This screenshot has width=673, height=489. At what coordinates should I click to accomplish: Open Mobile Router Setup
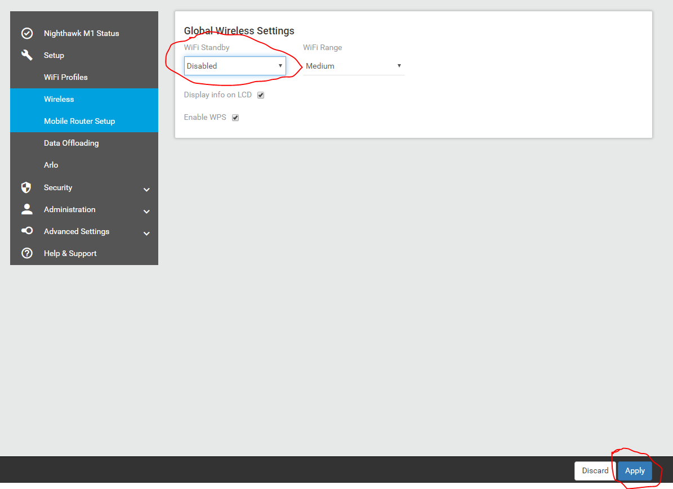click(79, 121)
